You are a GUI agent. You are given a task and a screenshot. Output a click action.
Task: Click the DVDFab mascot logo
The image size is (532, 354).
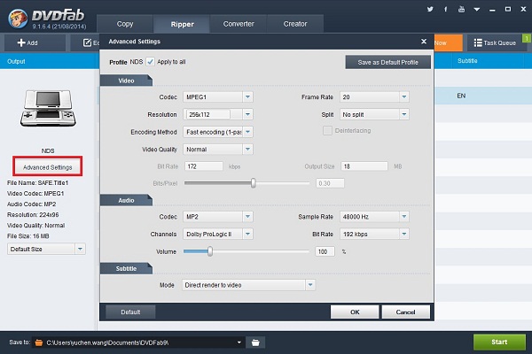[18, 19]
